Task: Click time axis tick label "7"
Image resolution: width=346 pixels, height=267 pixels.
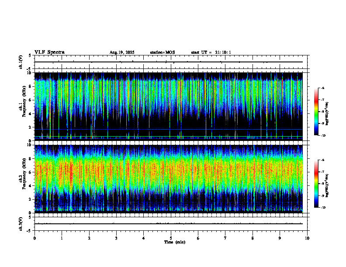Action: tap(225, 238)
